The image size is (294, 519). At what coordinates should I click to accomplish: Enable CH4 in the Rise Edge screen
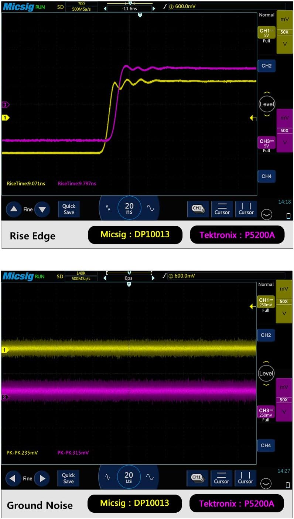click(x=266, y=176)
